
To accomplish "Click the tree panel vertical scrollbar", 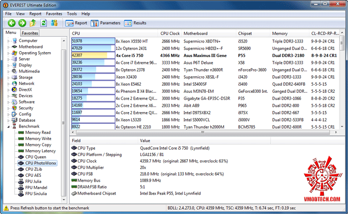I will point(64,123).
